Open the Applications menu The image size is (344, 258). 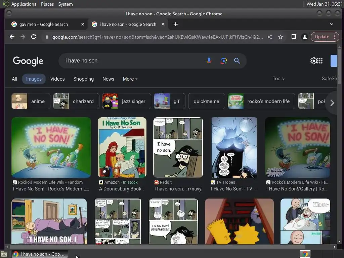click(x=24, y=4)
